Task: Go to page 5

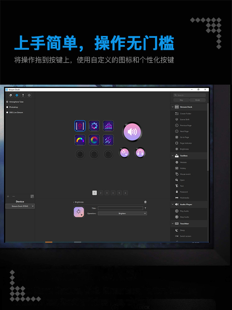Action: click(119, 193)
